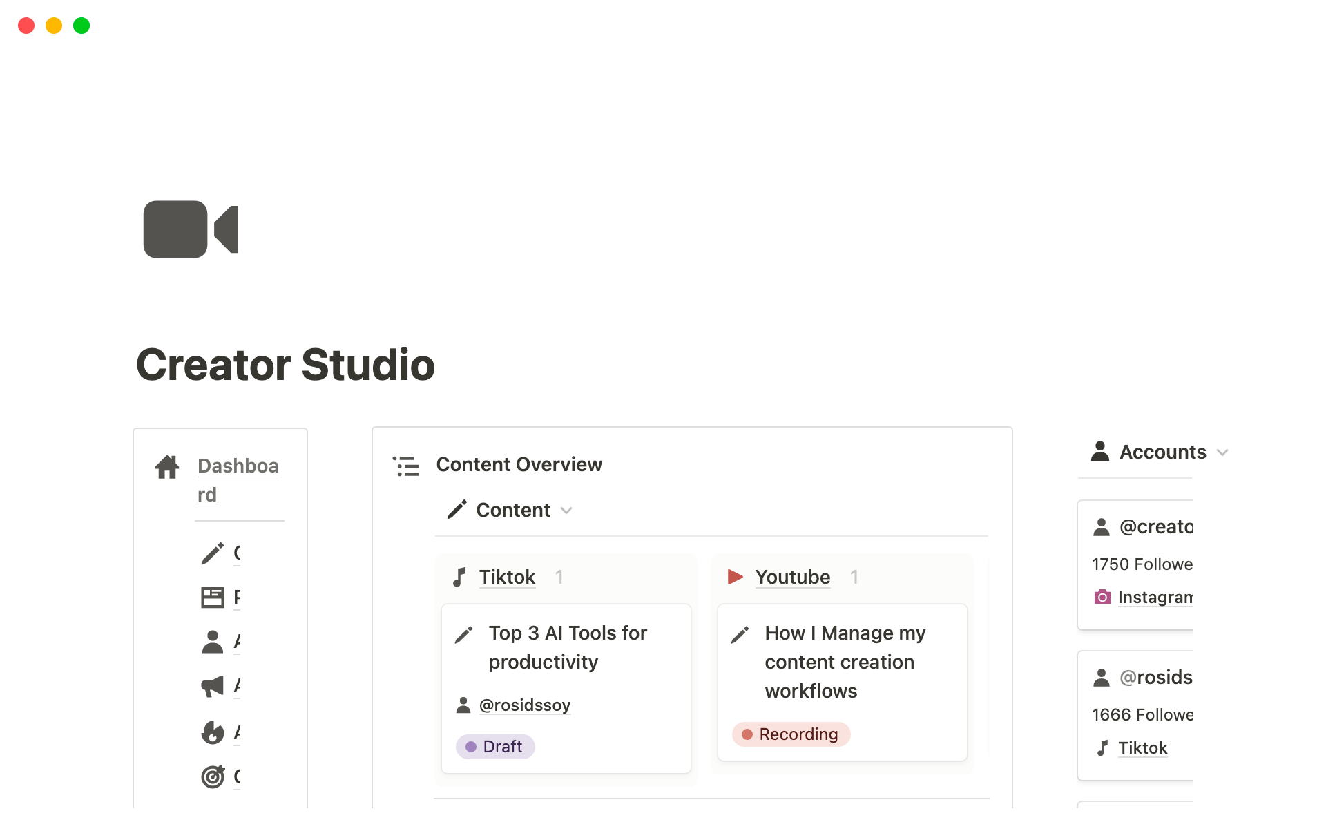Screen dimensions: 1326x829
Task: Click the Content Overview list icon
Action: pyautogui.click(x=406, y=466)
